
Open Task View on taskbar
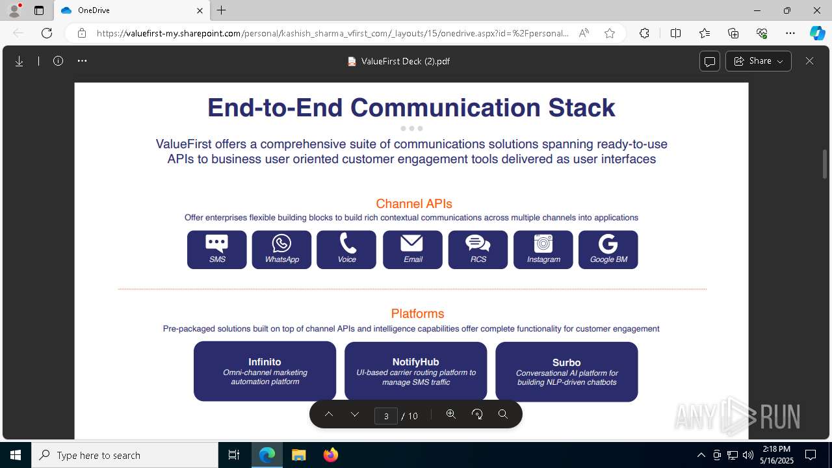pos(234,455)
